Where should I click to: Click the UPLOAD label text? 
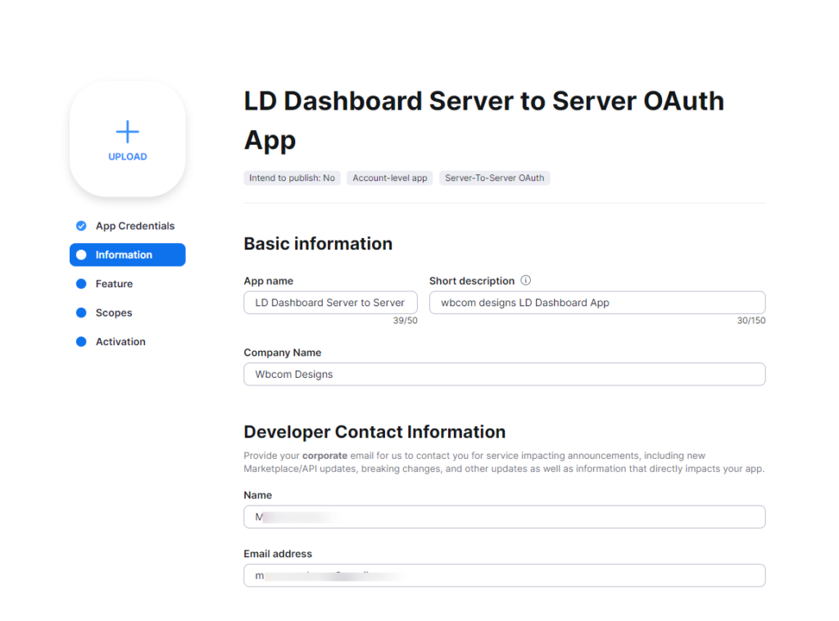(x=128, y=156)
